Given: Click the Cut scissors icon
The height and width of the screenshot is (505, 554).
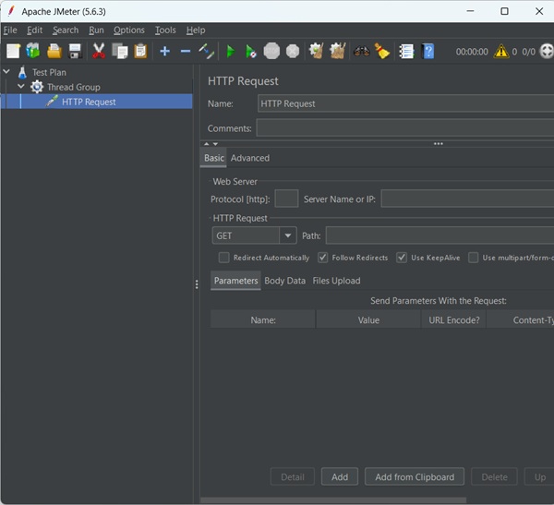Looking at the screenshot, I should click(x=99, y=52).
